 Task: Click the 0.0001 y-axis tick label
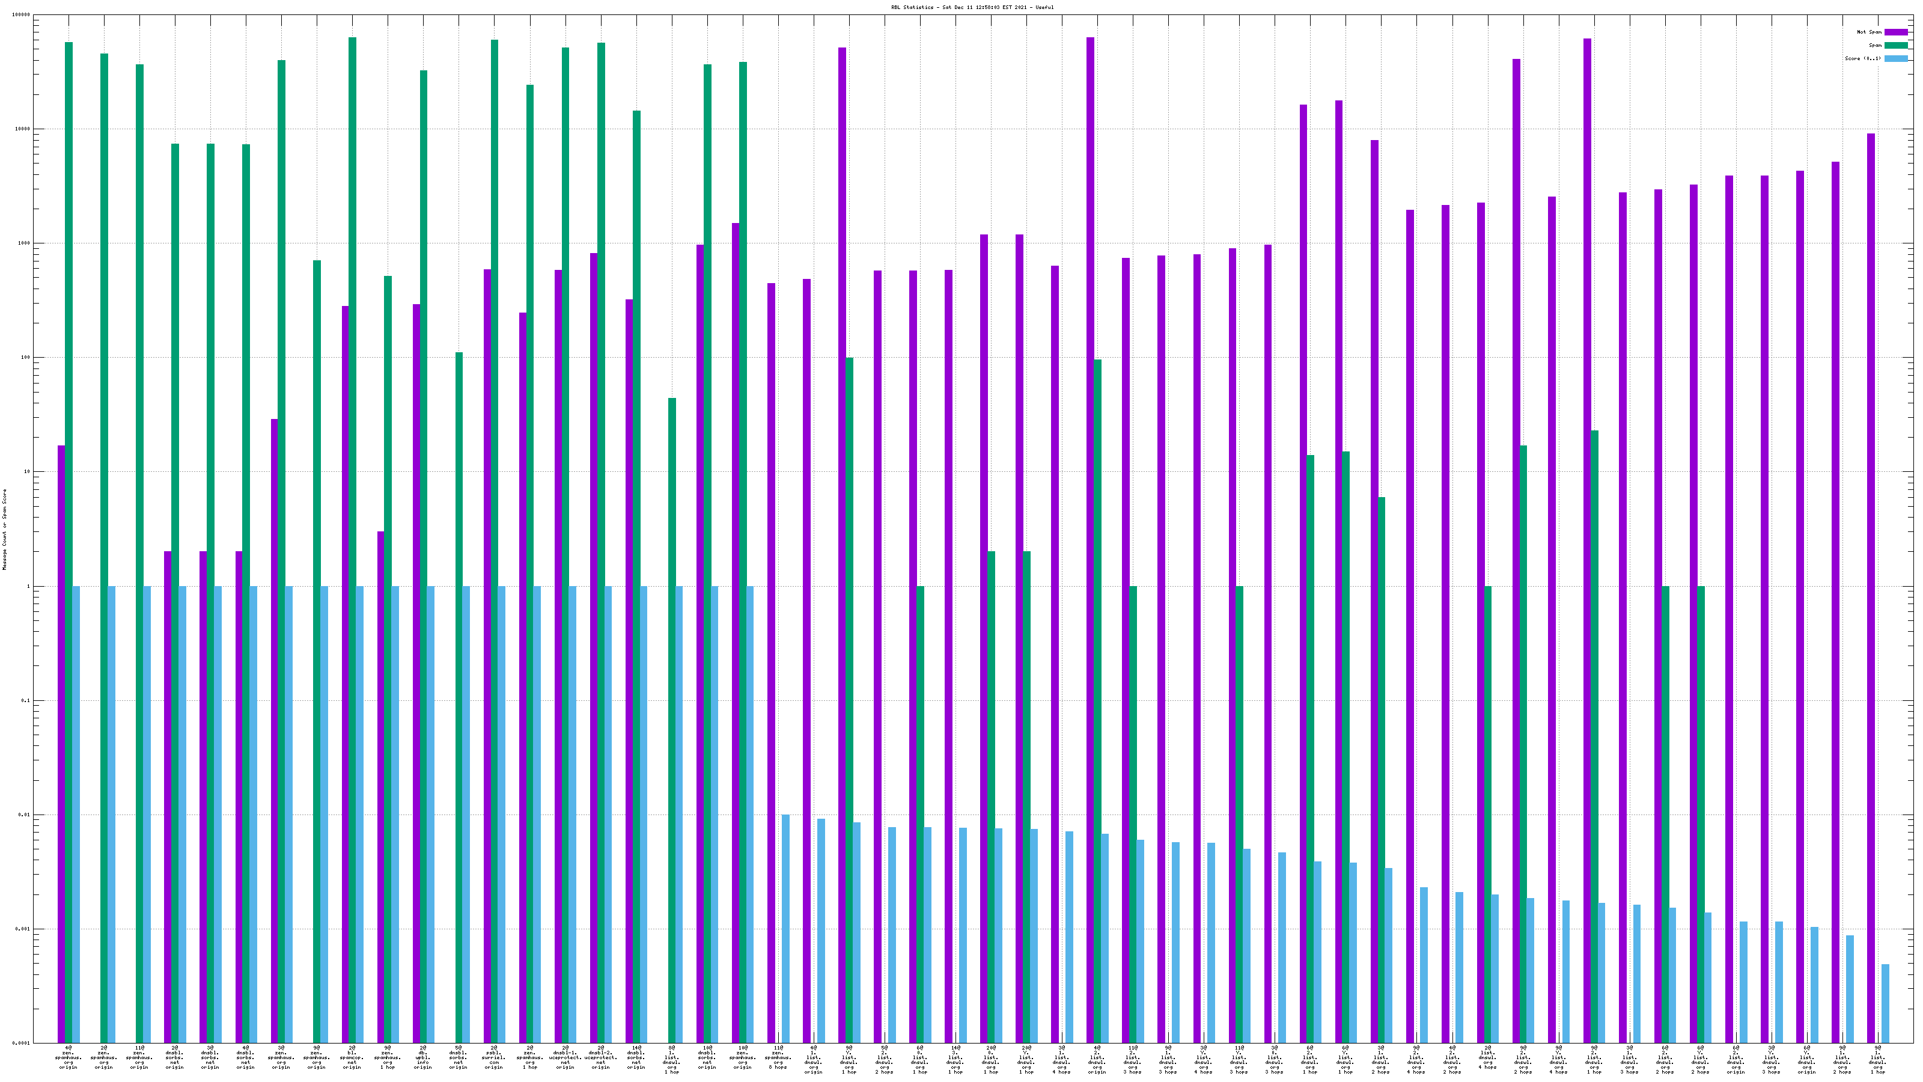[x=22, y=1043]
